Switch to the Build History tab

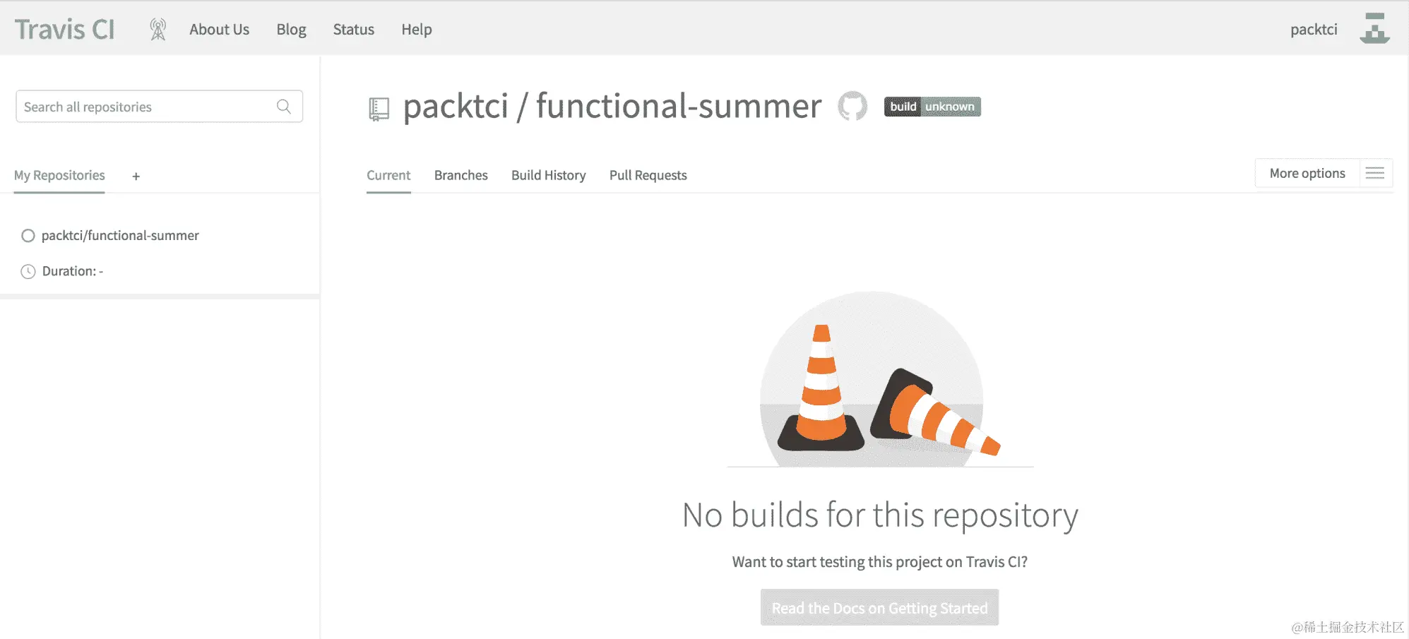549,175
